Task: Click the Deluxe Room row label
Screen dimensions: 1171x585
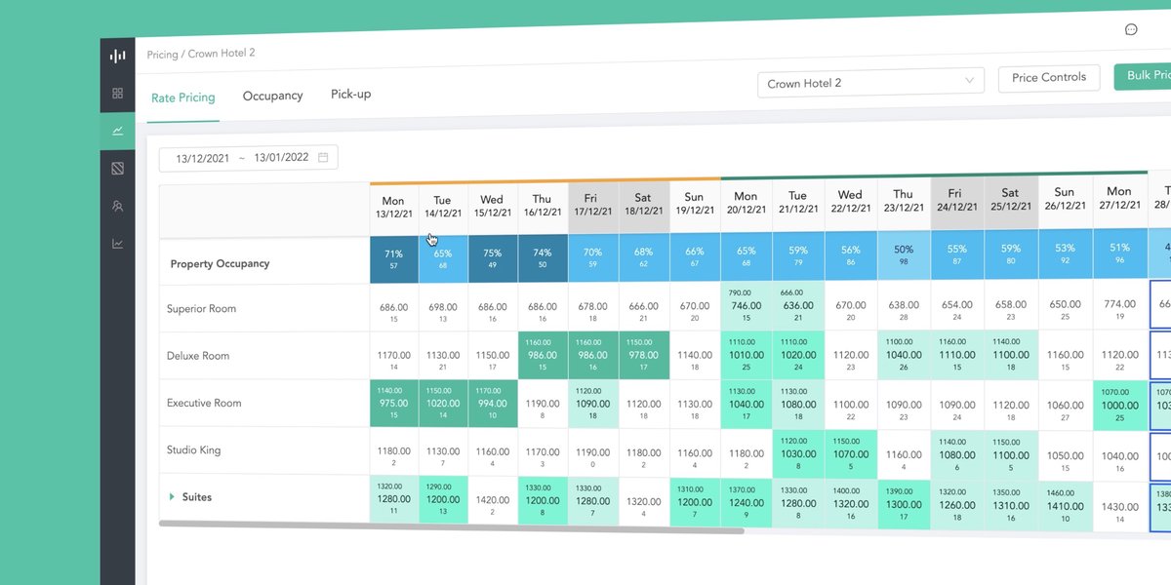Action: 198,356
